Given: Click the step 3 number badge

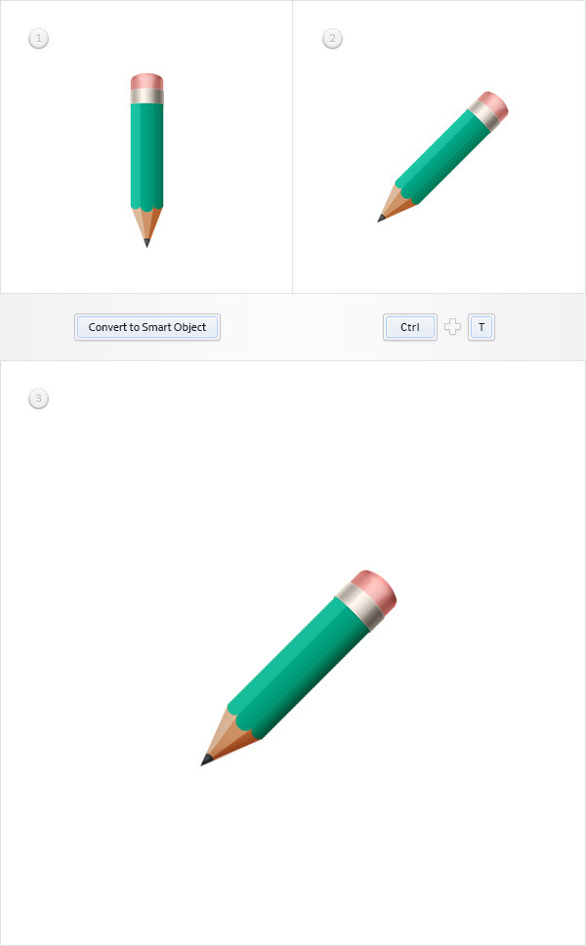Looking at the screenshot, I should pos(39,398).
